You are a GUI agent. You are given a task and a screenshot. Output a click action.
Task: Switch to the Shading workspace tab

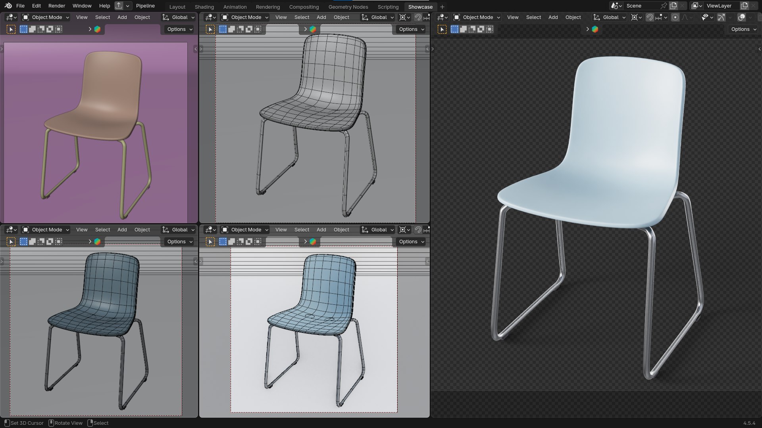[x=204, y=7]
